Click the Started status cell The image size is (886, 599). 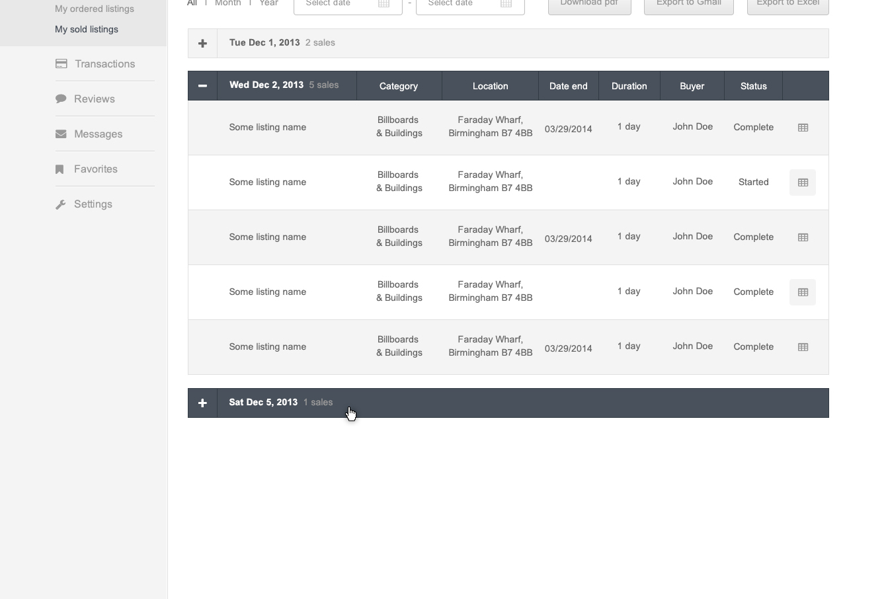754,182
